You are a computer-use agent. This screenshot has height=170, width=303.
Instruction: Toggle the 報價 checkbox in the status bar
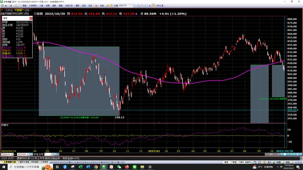283,162
